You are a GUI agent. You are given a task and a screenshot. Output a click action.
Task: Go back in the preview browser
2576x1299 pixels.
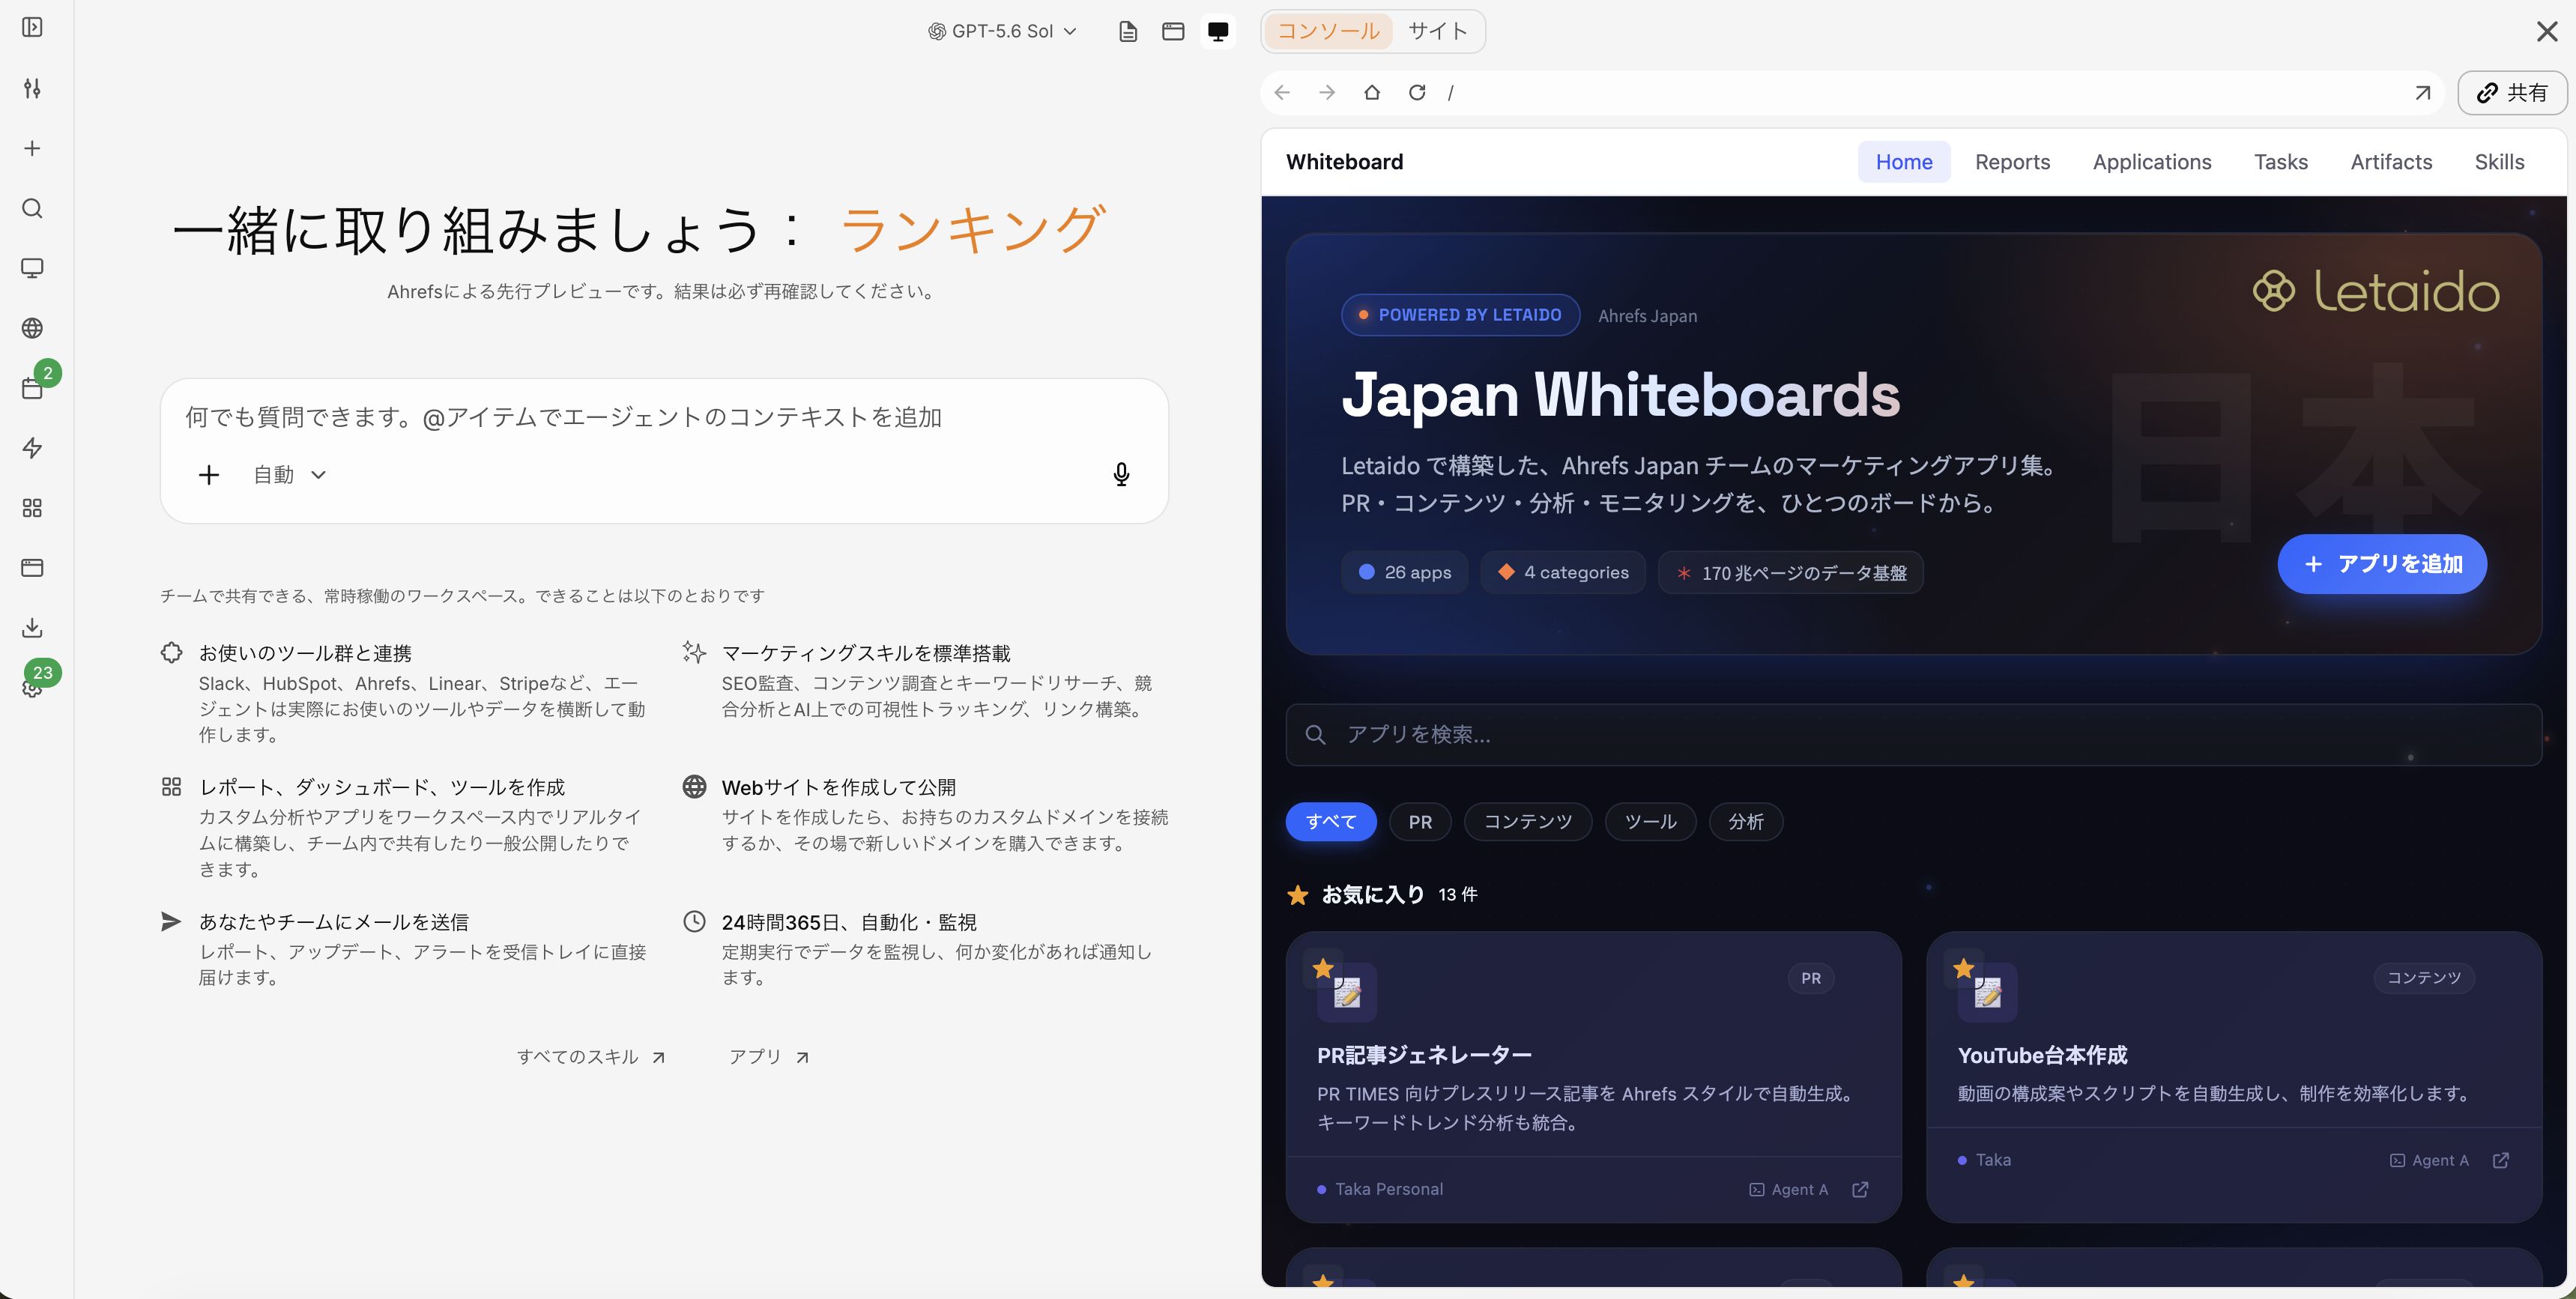pos(1282,93)
